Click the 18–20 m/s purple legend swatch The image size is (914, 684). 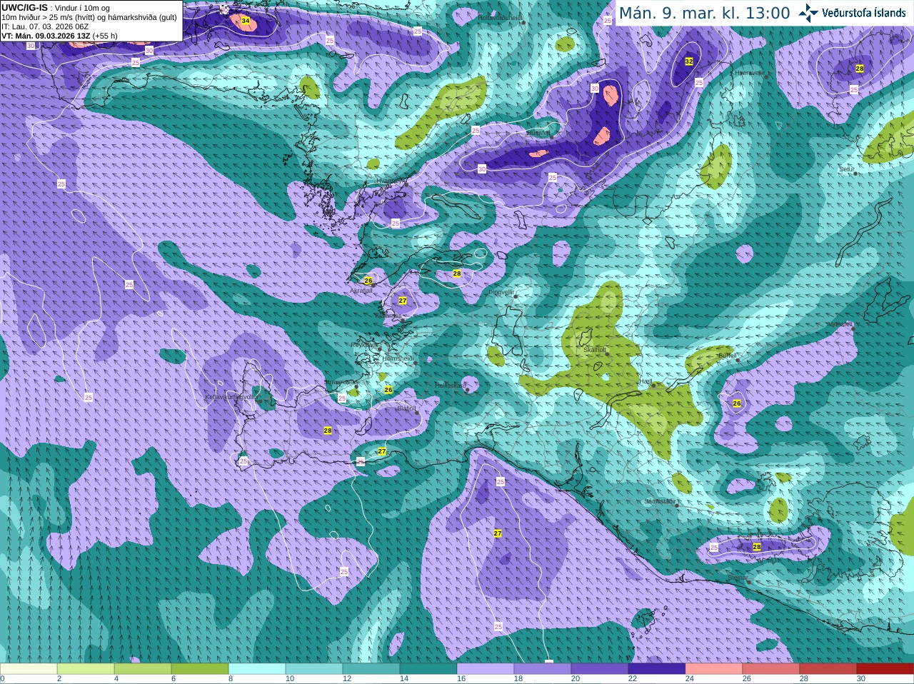tap(543, 669)
